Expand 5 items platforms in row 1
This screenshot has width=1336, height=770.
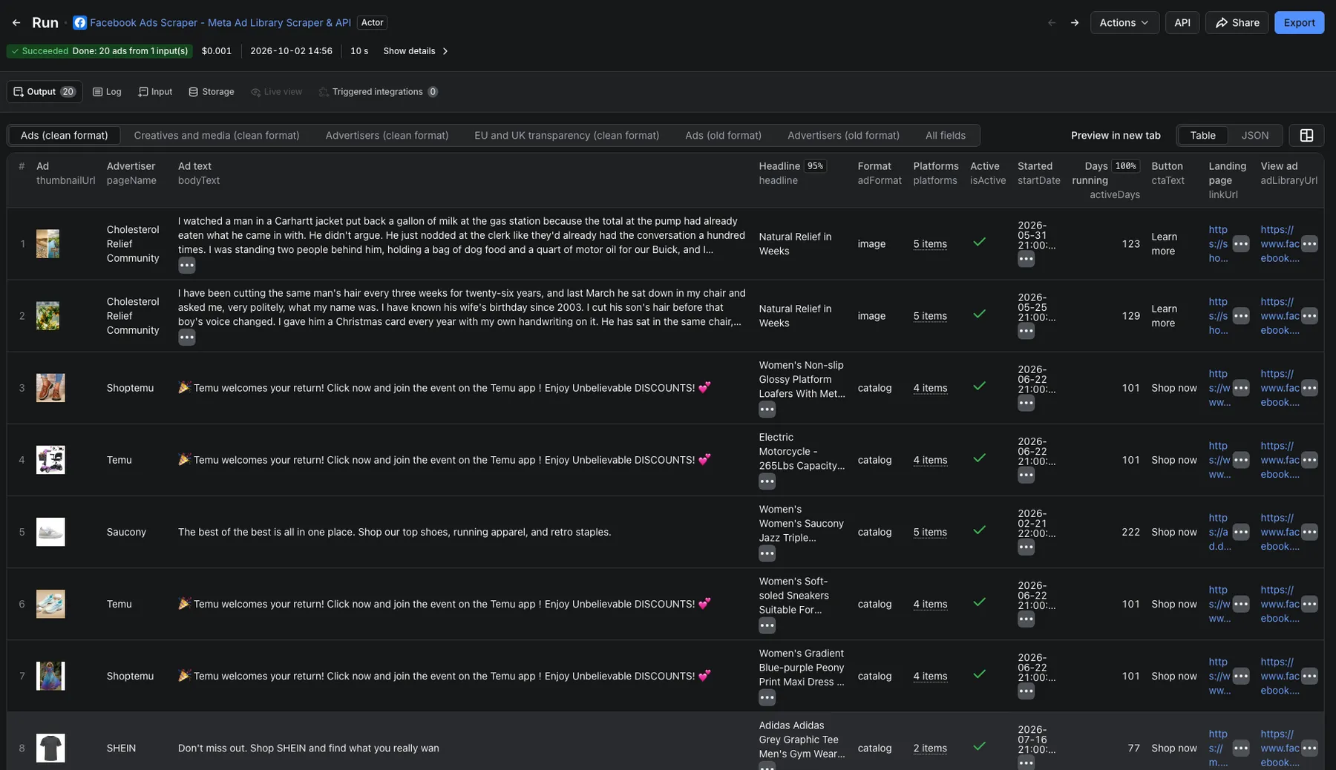(x=929, y=244)
